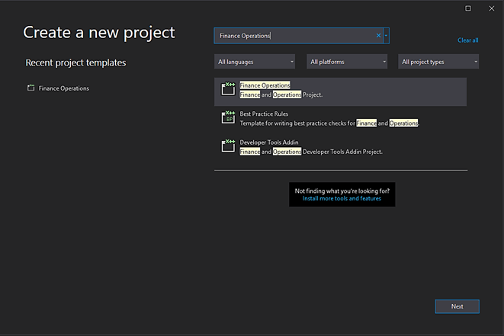
Task: Pick the Developer Tools Addin template title
Action: coord(269,142)
